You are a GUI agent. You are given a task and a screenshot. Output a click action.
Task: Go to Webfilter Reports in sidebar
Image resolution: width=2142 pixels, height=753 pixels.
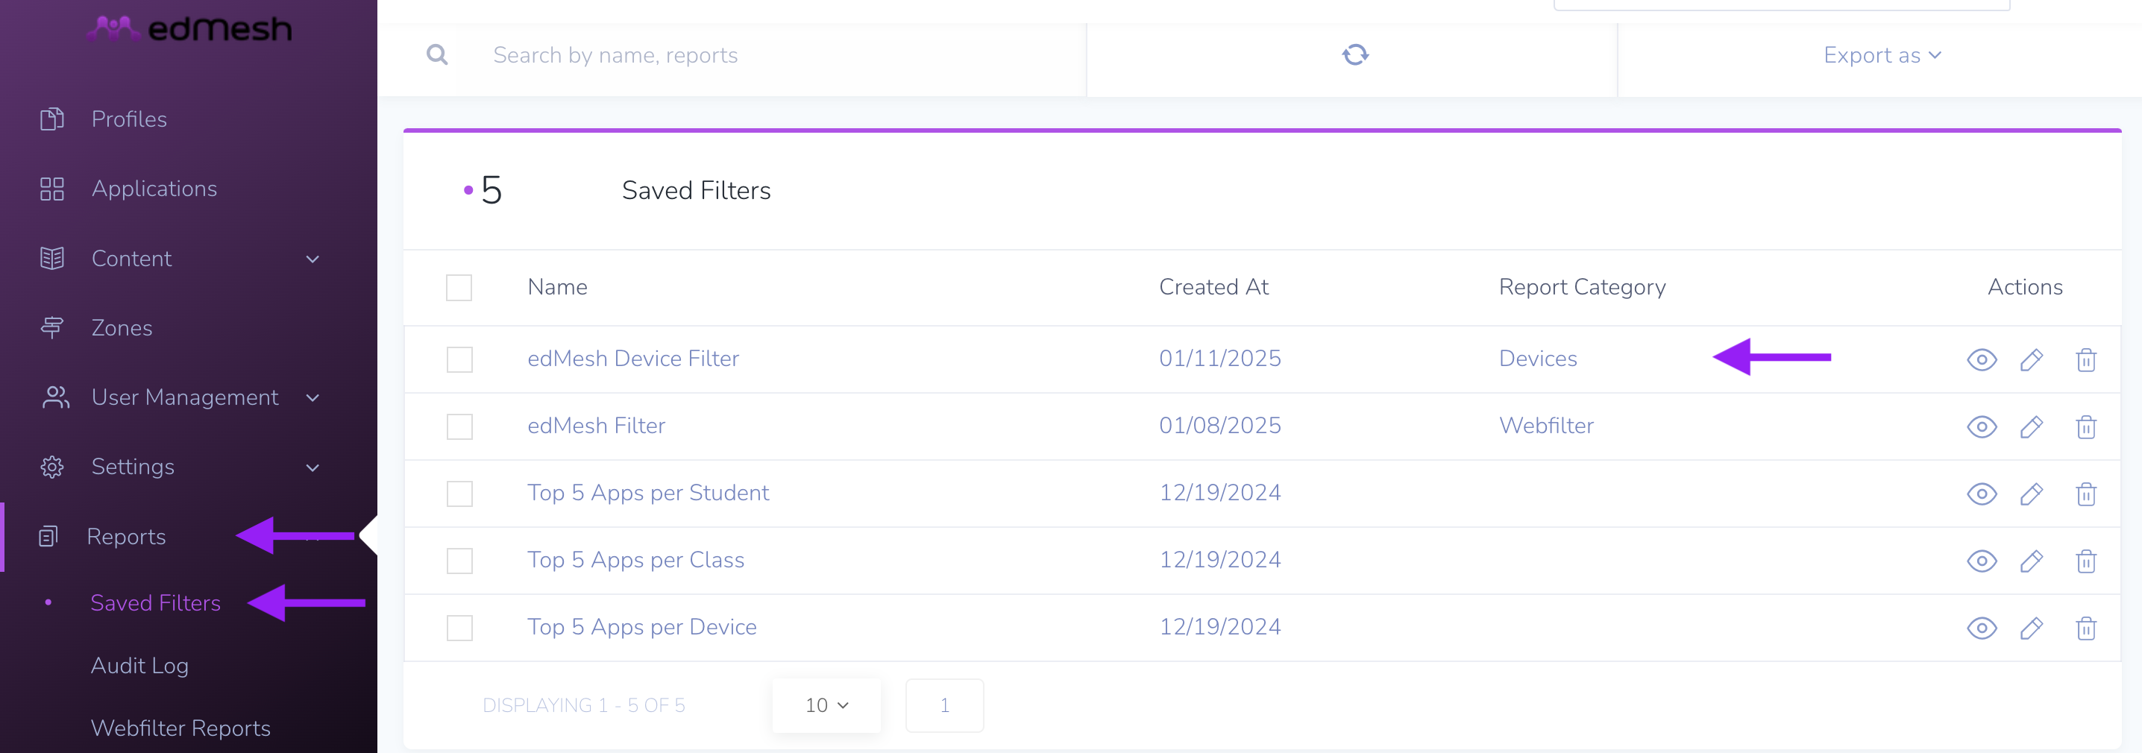click(x=180, y=728)
